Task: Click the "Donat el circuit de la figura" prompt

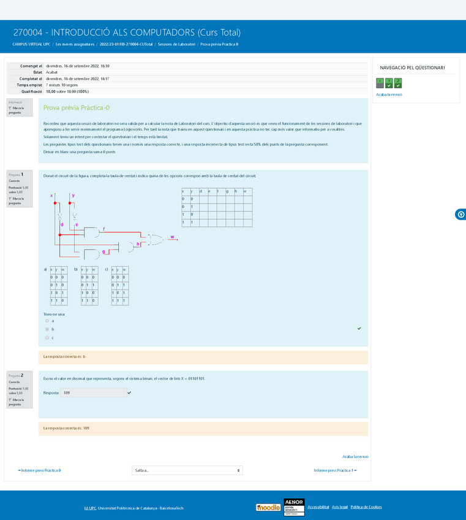Action: [149, 176]
